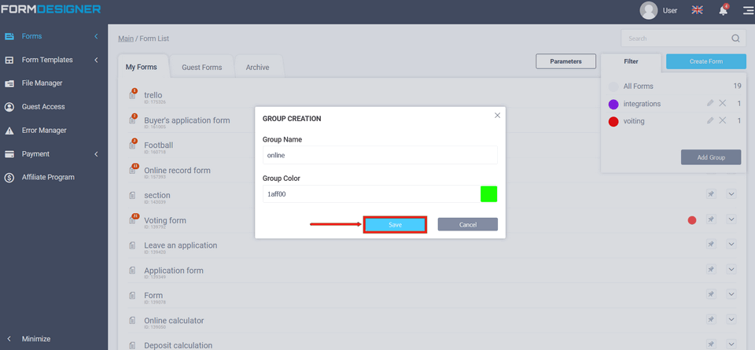Collapse the Forms sidebar chevron

tap(96, 36)
